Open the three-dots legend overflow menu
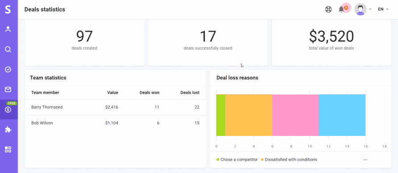The height and width of the screenshot is (173, 398). coord(365,160)
